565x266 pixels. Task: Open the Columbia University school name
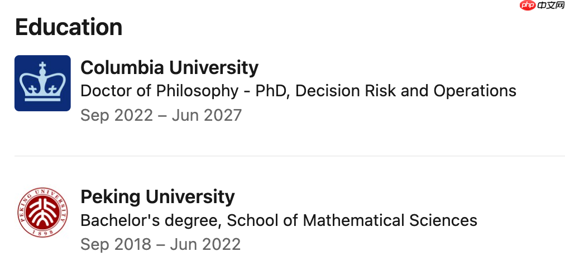pyautogui.click(x=169, y=67)
